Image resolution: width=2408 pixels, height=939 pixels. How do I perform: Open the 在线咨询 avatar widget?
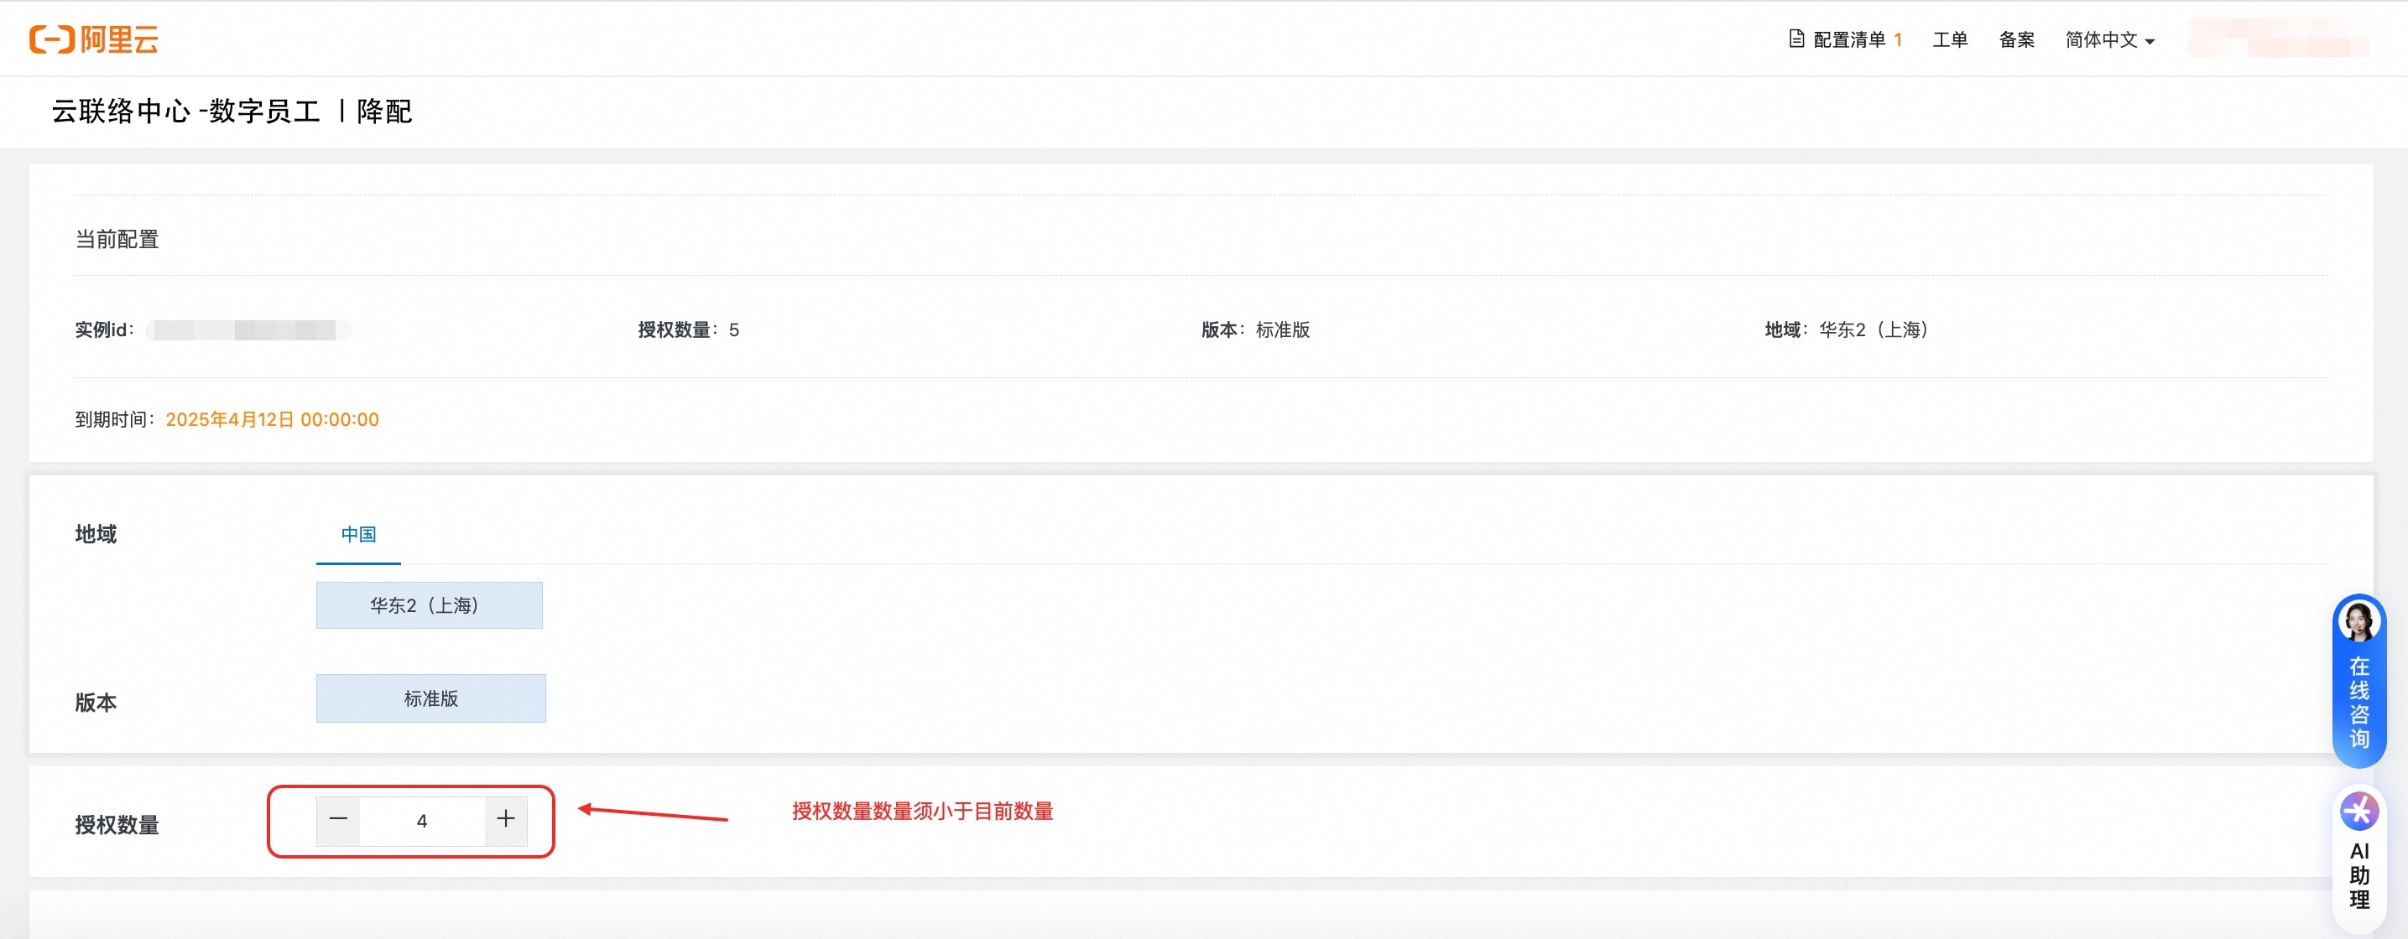click(2358, 620)
